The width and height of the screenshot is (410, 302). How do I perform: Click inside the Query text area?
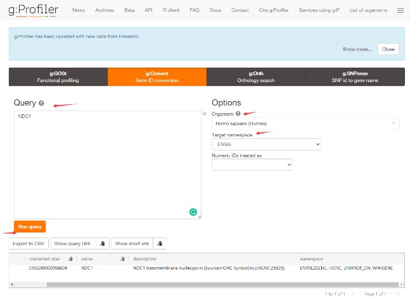[108, 164]
